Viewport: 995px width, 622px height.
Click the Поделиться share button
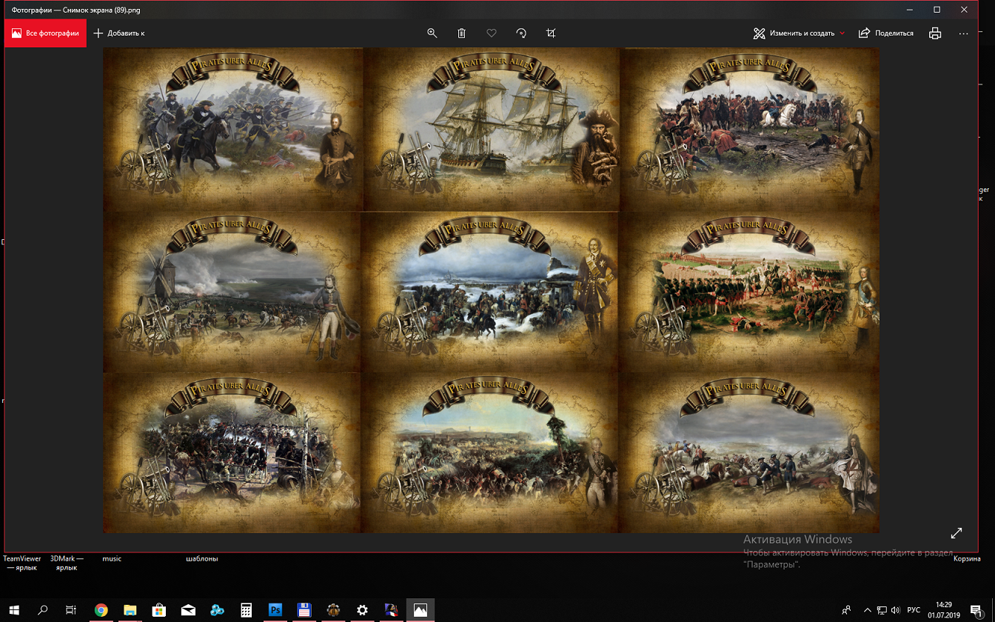pos(885,33)
